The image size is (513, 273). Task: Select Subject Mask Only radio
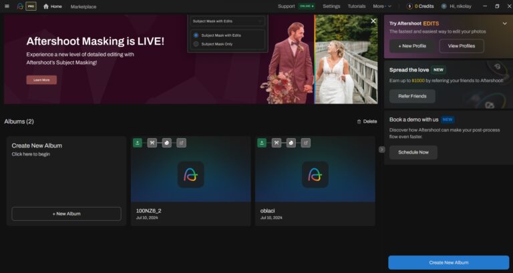[x=196, y=44]
